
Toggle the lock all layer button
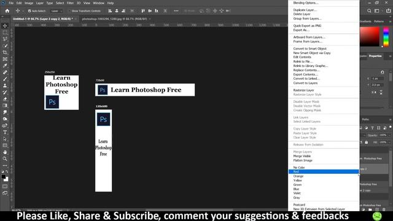point(367,142)
